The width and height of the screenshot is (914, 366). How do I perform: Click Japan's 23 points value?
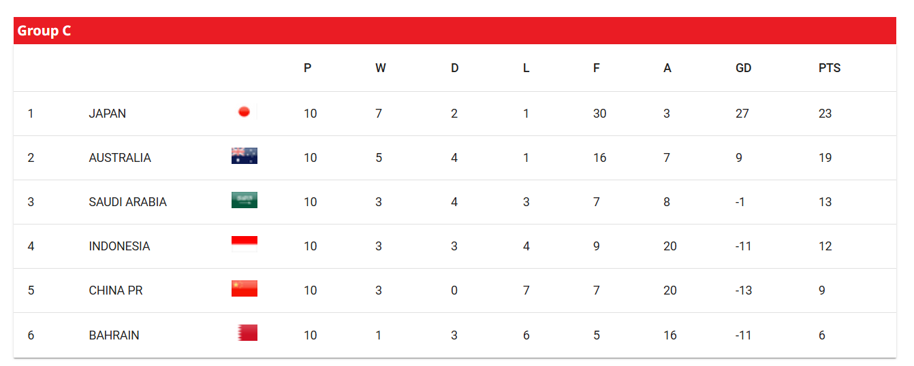pos(825,114)
